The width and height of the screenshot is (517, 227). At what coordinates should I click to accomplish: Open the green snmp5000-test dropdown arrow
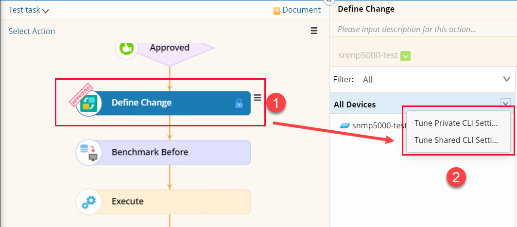click(405, 56)
